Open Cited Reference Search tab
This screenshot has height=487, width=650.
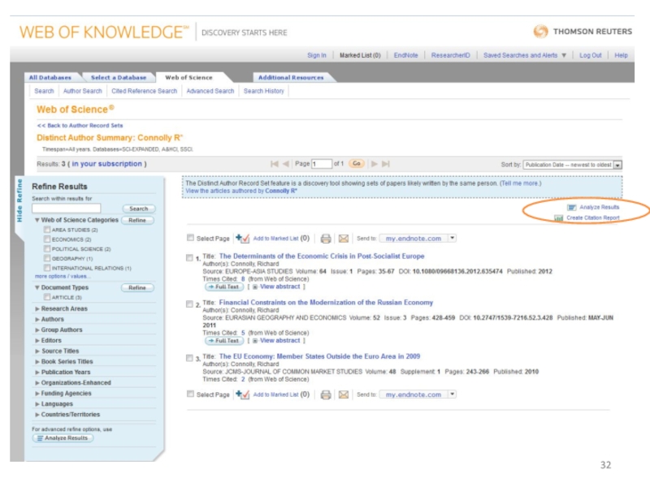[x=145, y=91]
